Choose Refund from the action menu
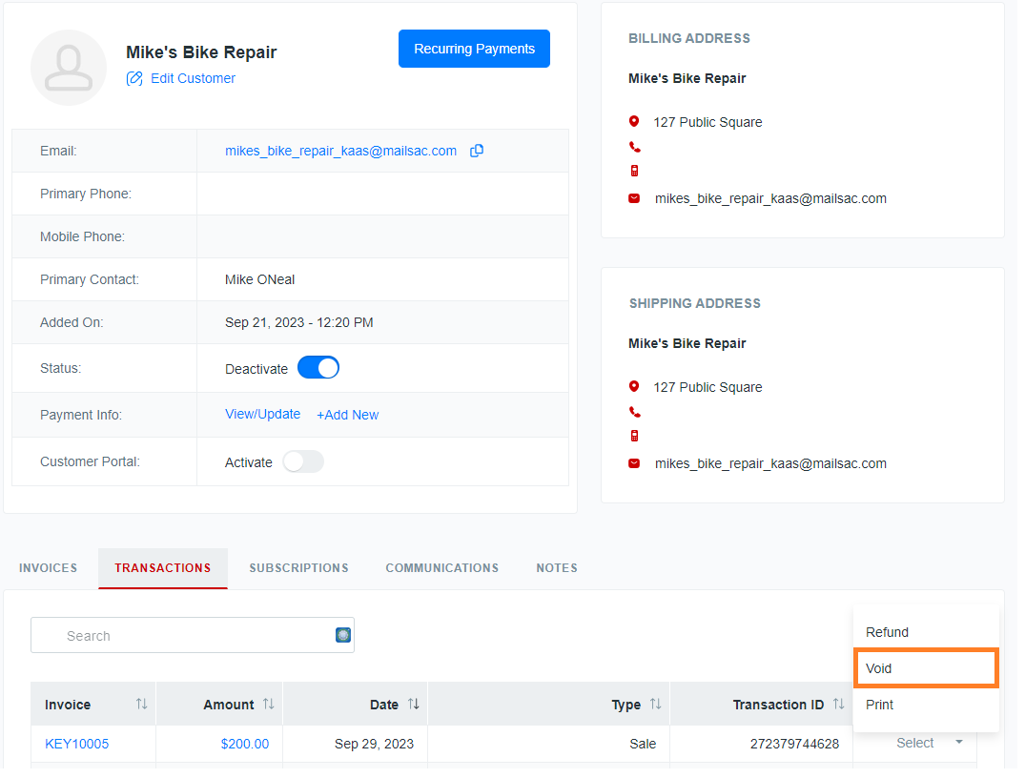The height and width of the screenshot is (778, 1025). (926, 633)
